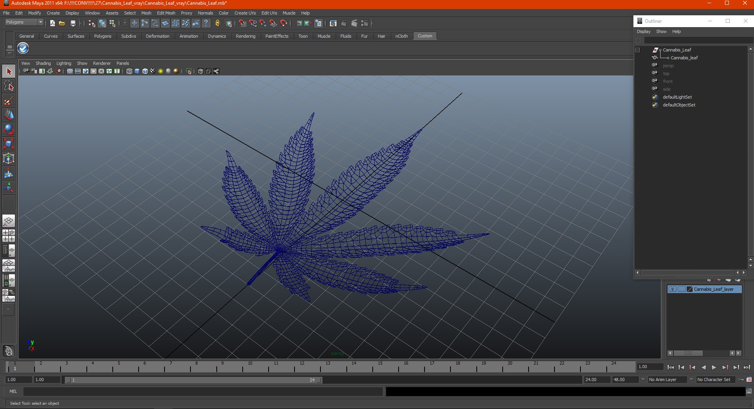Click play forwards button
Viewport: 754px width, 409px height.
[x=714, y=367]
